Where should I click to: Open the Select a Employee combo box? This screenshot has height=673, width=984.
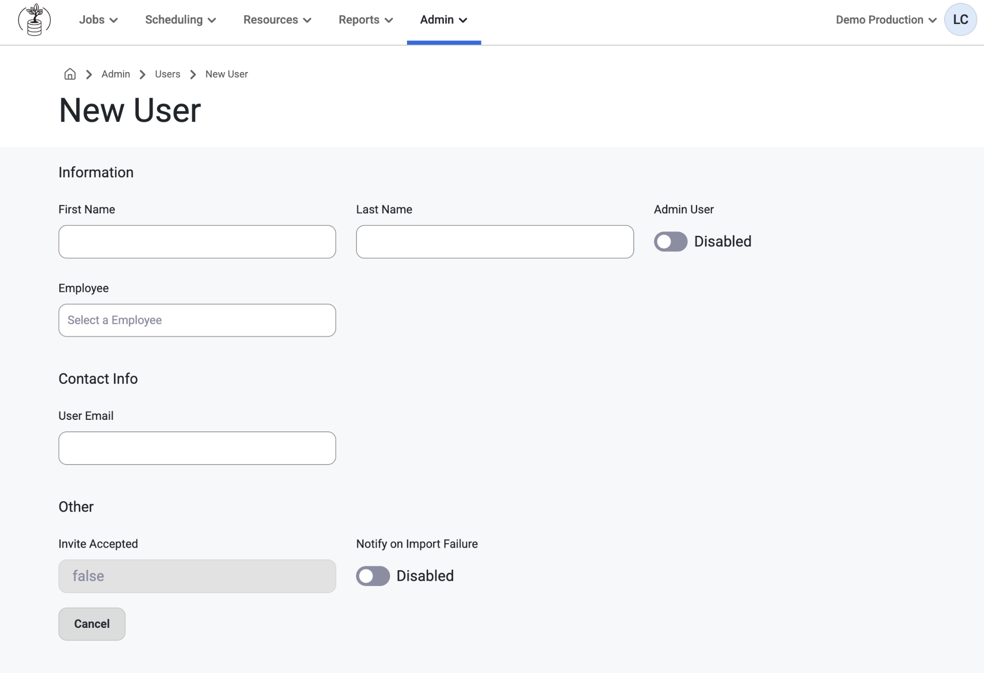click(197, 320)
